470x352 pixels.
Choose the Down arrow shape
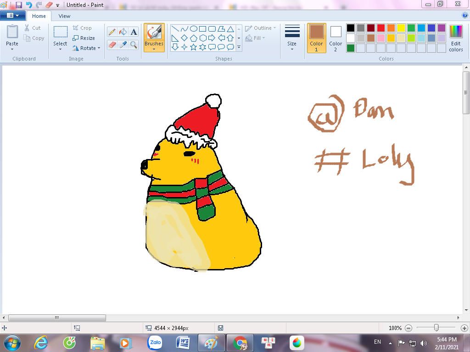(x=175, y=47)
